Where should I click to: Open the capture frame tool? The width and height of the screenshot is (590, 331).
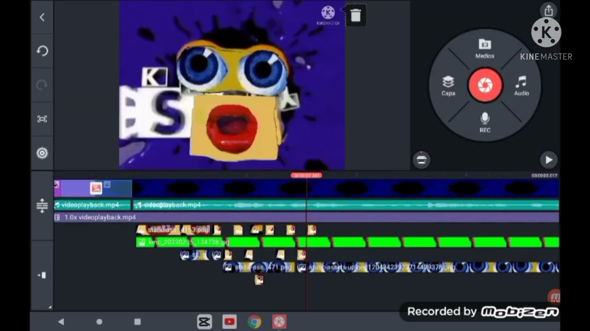[x=42, y=119]
